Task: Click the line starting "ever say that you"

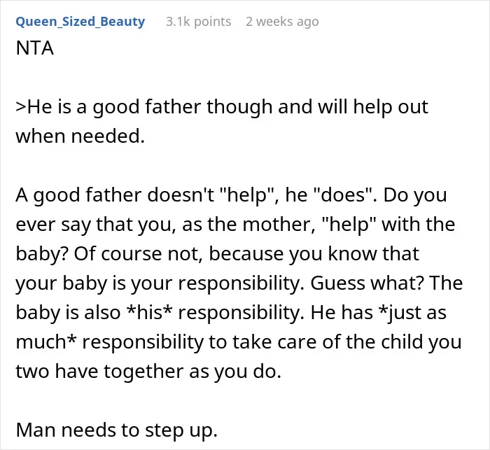Action: [x=235, y=225]
